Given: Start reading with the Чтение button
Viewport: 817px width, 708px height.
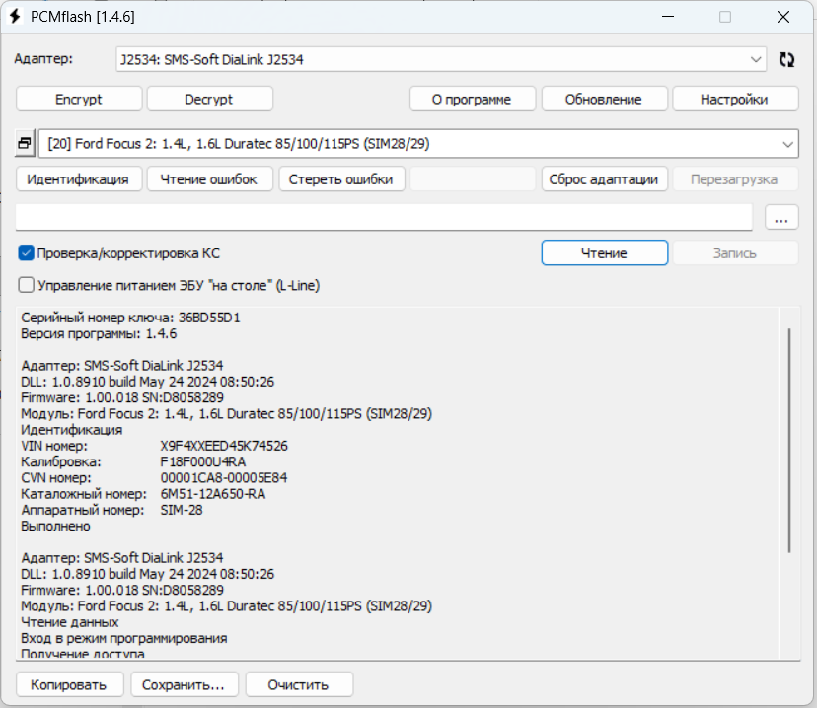Looking at the screenshot, I should 604,253.
